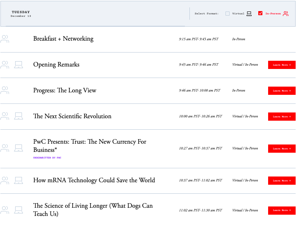Click Learn More for Progress: The Long View
This screenshot has height=227, width=296.
282,91
